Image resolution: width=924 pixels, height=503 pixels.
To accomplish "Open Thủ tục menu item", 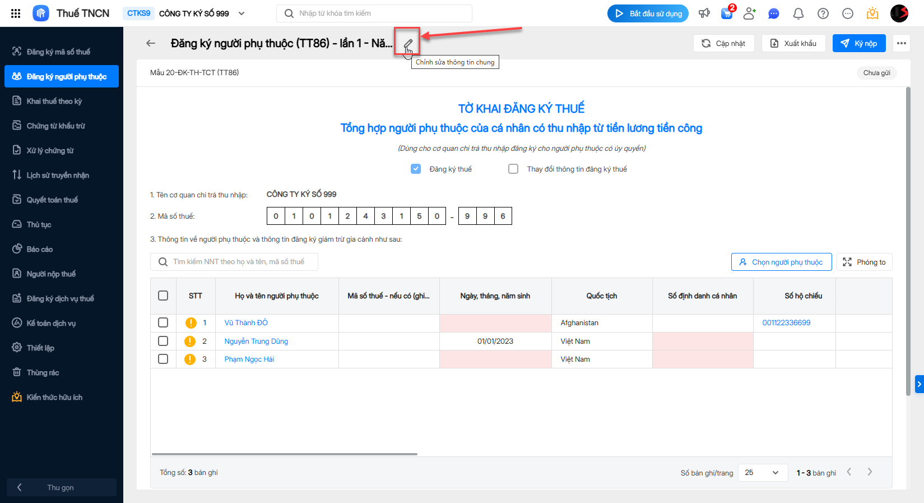I will [x=62, y=224].
